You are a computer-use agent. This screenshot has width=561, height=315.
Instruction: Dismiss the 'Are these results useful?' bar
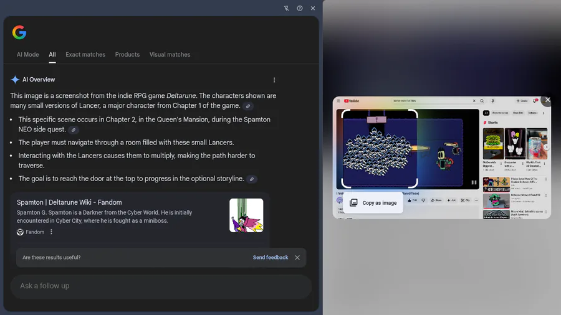297,258
